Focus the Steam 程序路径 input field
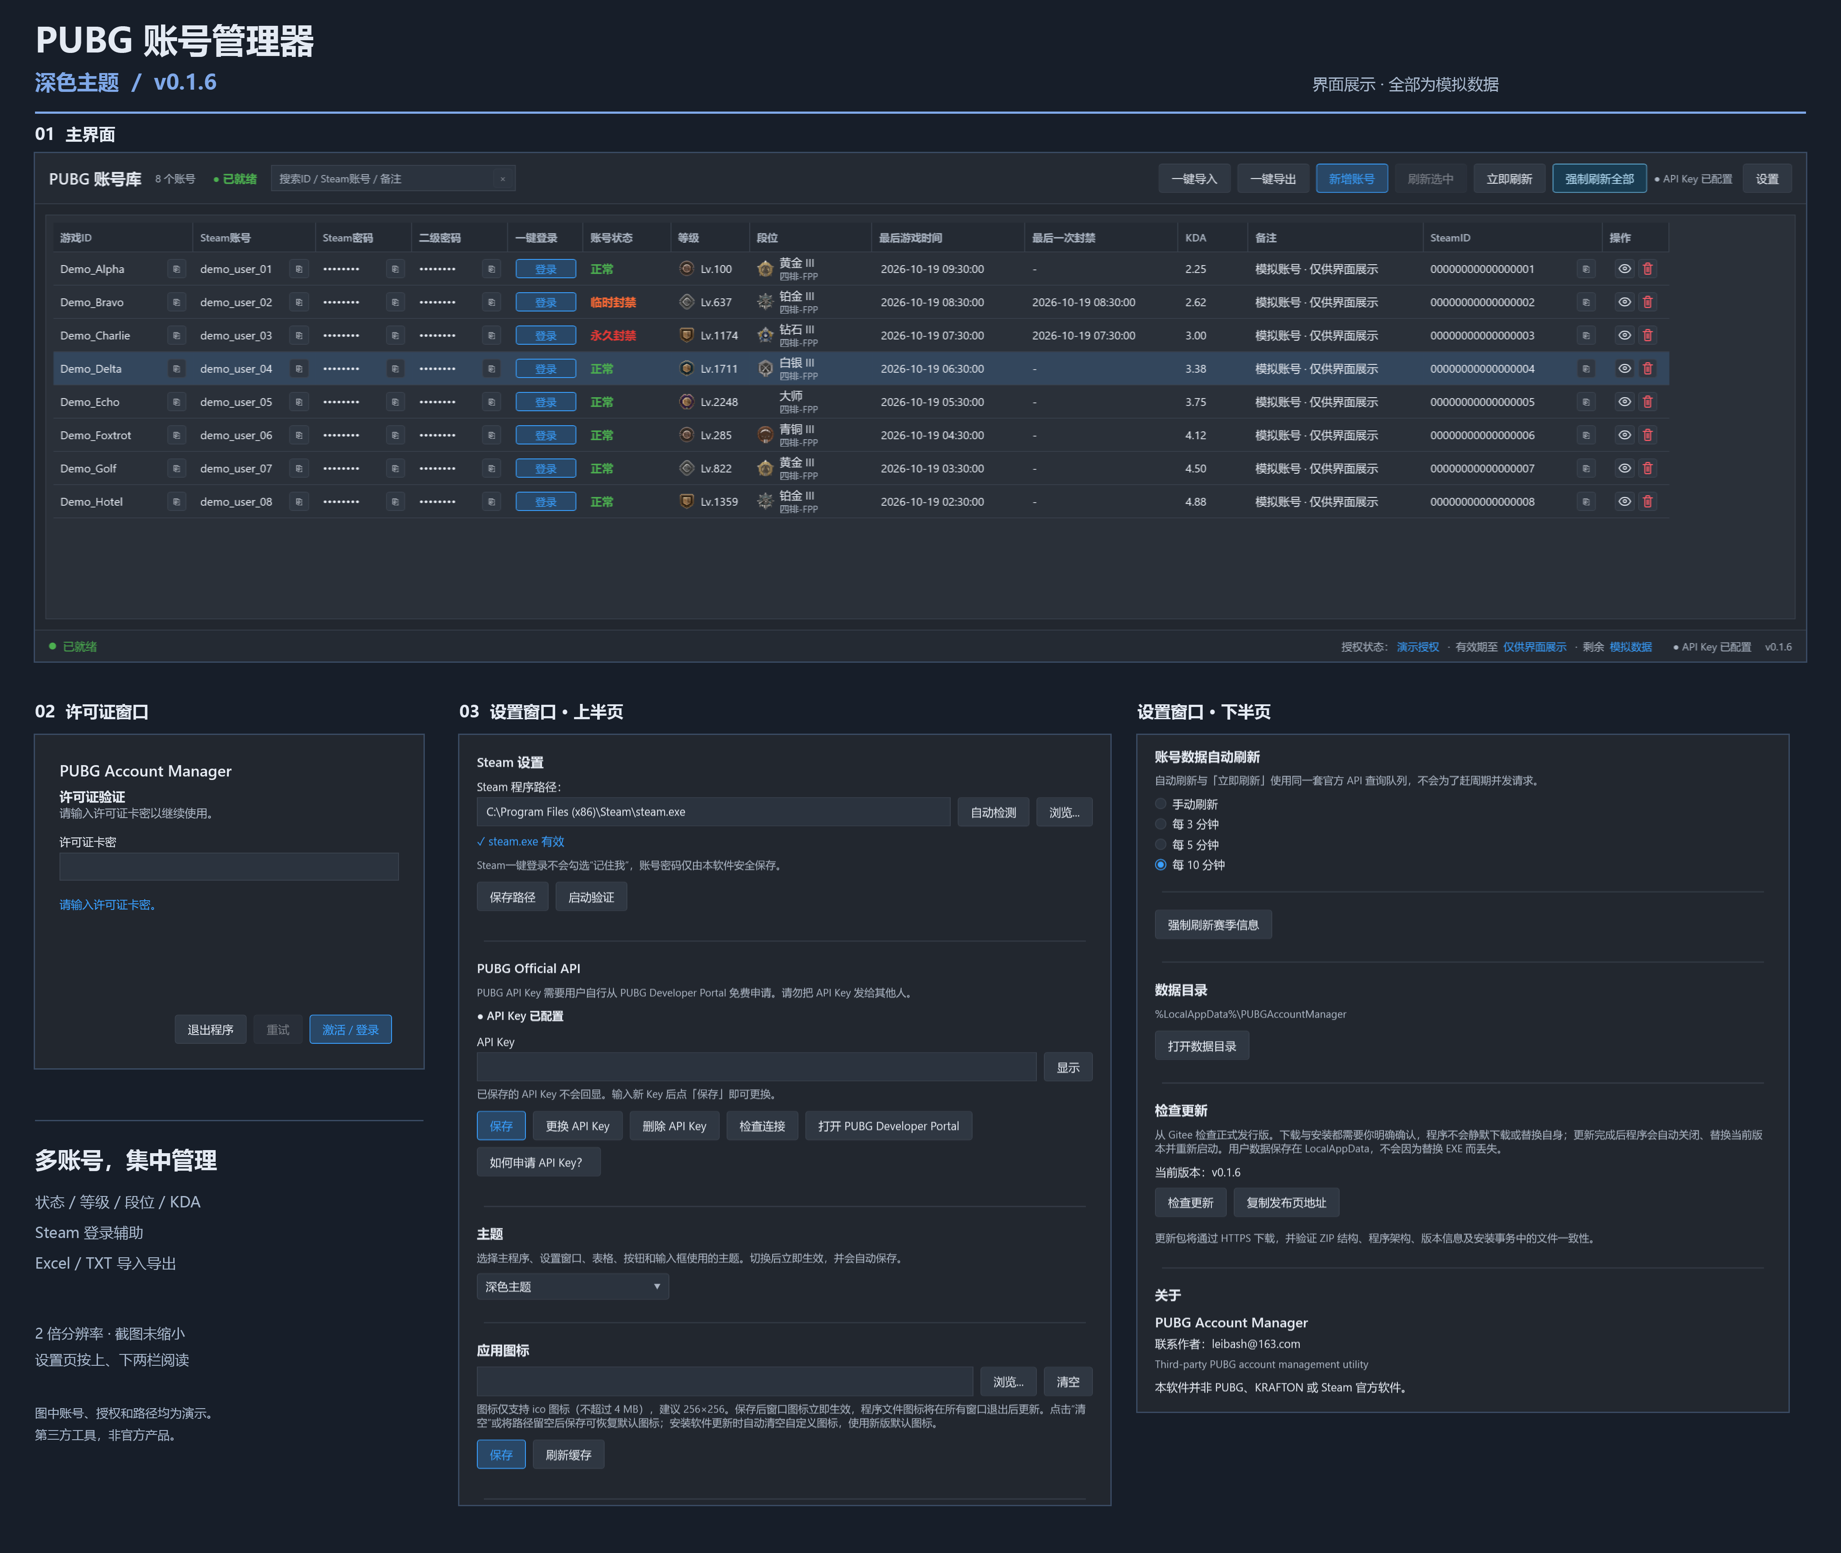The height and width of the screenshot is (1553, 1841). point(713,813)
